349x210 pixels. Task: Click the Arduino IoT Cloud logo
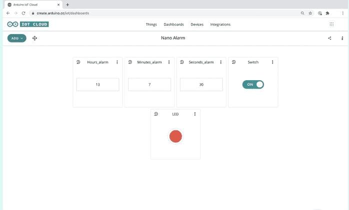(x=28, y=24)
